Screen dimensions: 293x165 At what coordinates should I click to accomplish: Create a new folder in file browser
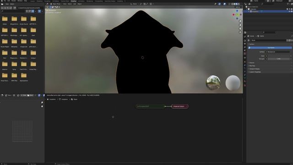[x=15, y=8]
